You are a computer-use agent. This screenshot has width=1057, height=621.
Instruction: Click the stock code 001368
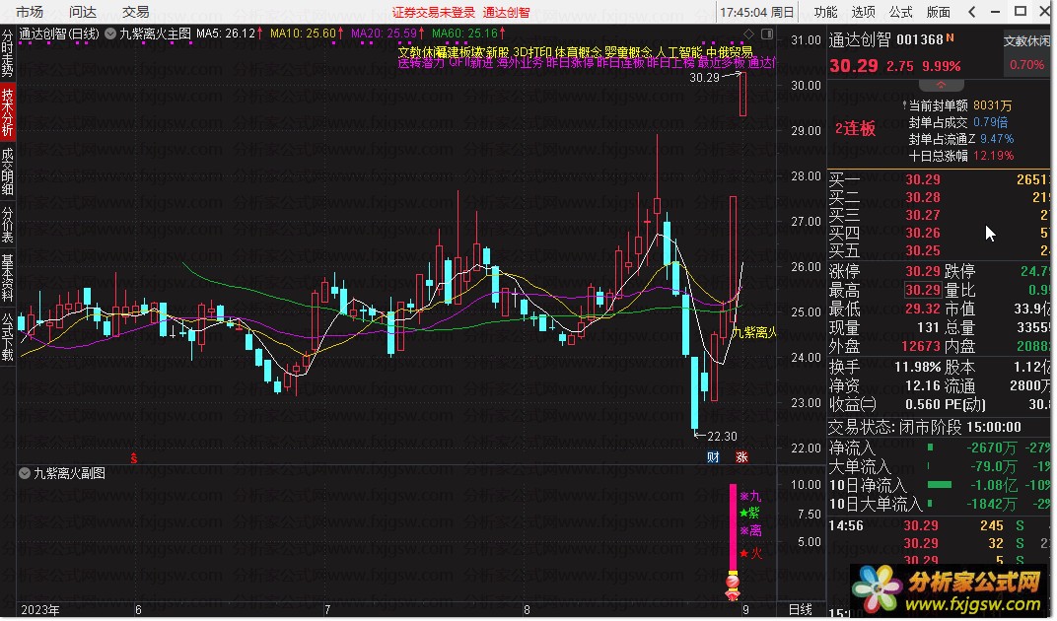tap(920, 39)
